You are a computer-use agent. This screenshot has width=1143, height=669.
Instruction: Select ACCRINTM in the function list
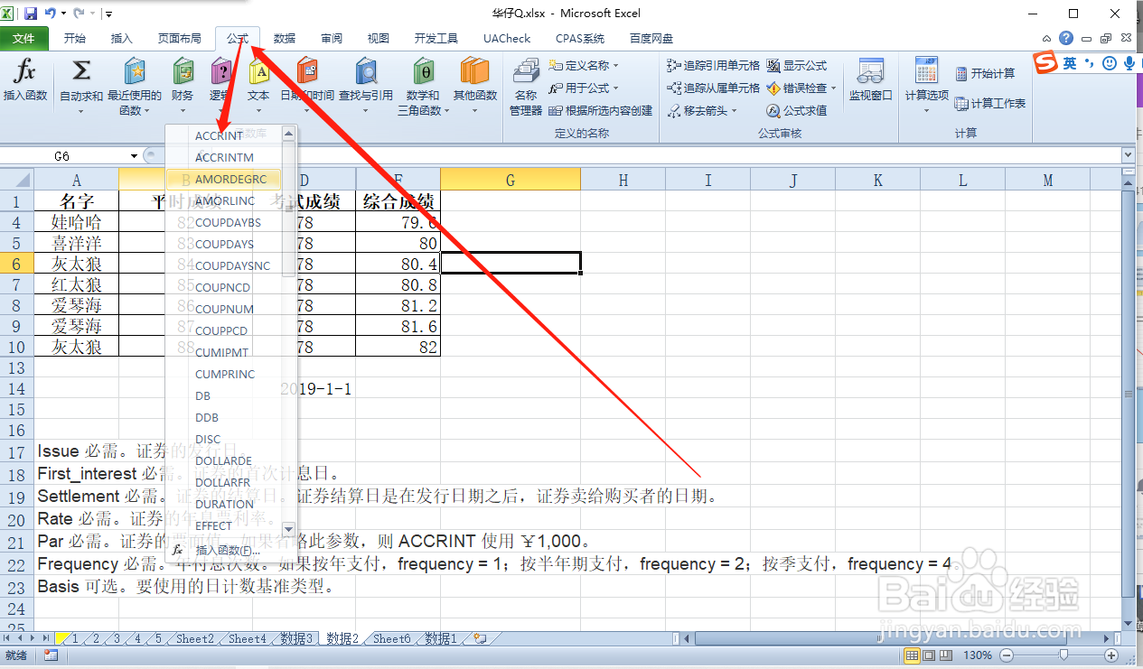tap(224, 157)
